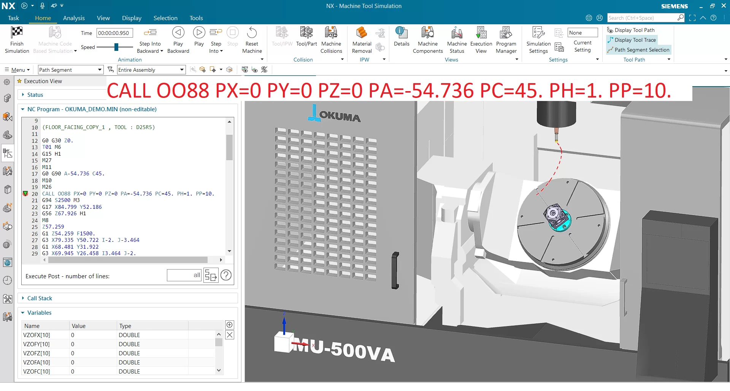Viewport: 730px width, 391px height.
Task: Click the Tool/Part collision icon
Action: pos(306,33)
